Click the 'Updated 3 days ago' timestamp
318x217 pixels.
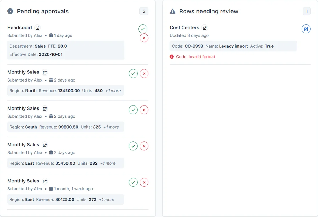click(189, 35)
